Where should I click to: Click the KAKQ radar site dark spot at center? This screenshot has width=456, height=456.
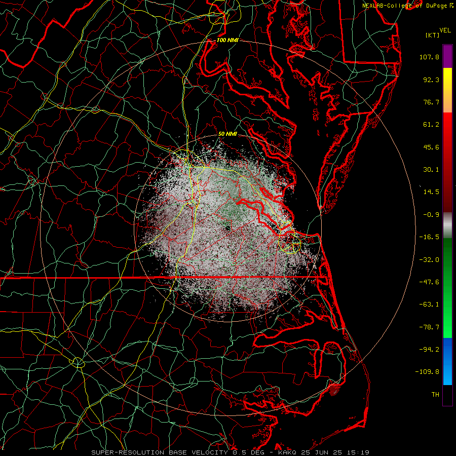click(227, 229)
